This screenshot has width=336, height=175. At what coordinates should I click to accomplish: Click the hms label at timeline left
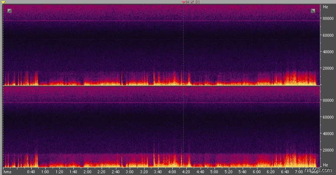7,172
